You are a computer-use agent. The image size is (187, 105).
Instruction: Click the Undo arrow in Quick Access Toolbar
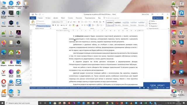[36, 14]
